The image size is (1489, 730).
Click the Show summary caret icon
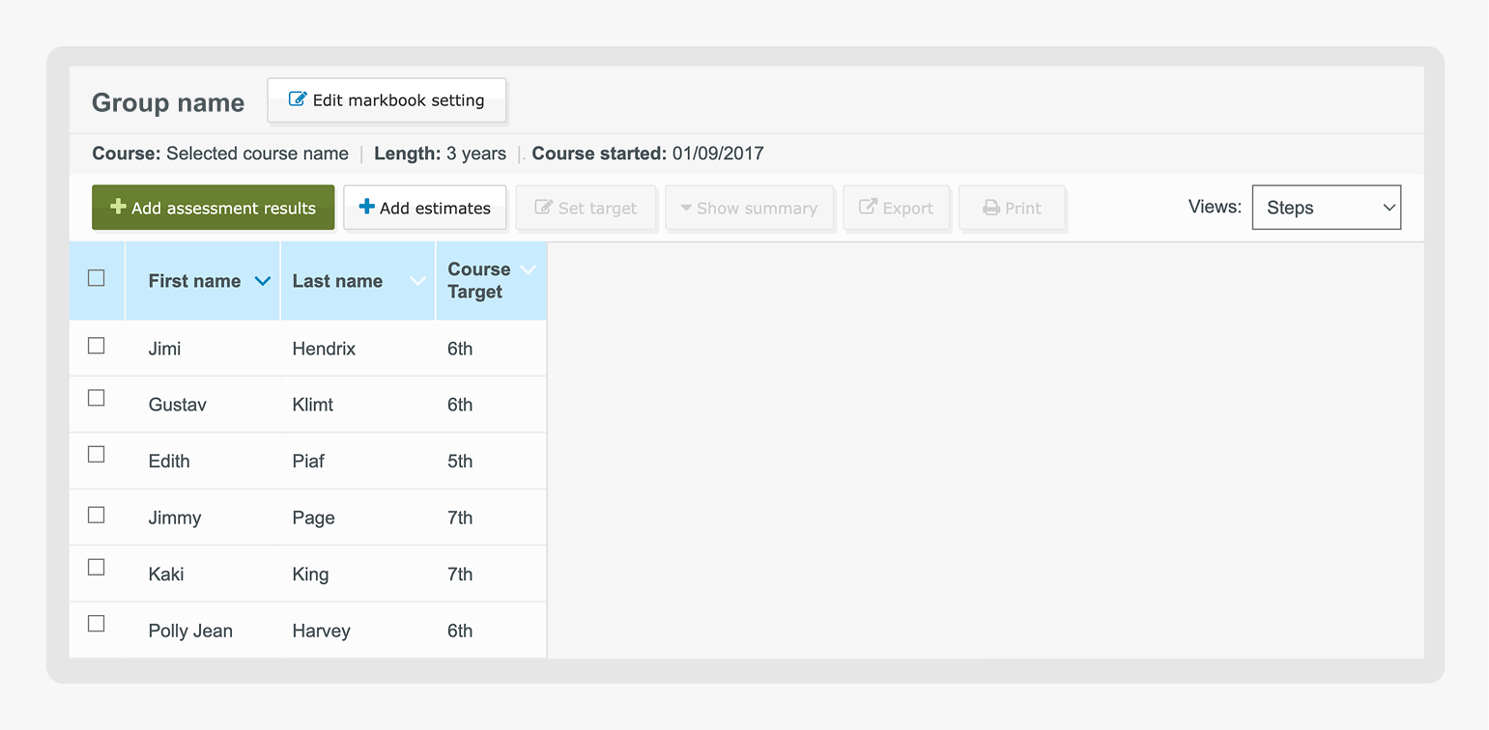tap(686, 208)
